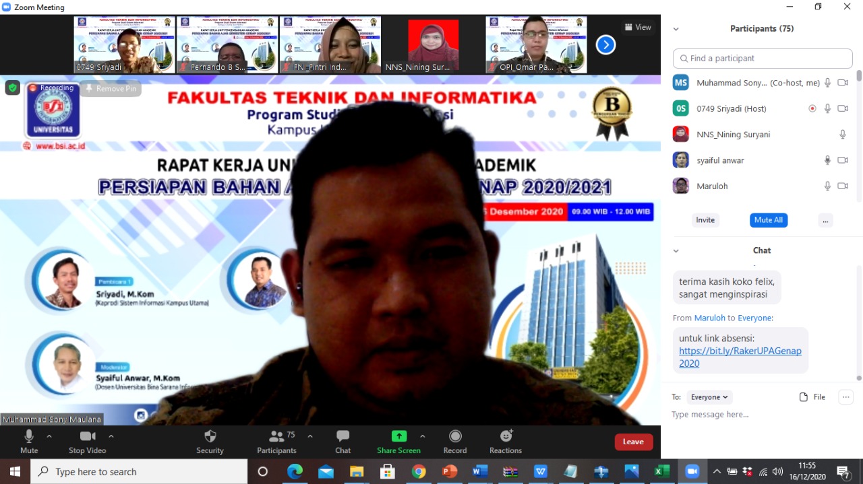Open the View layout menu

[637, 28]
